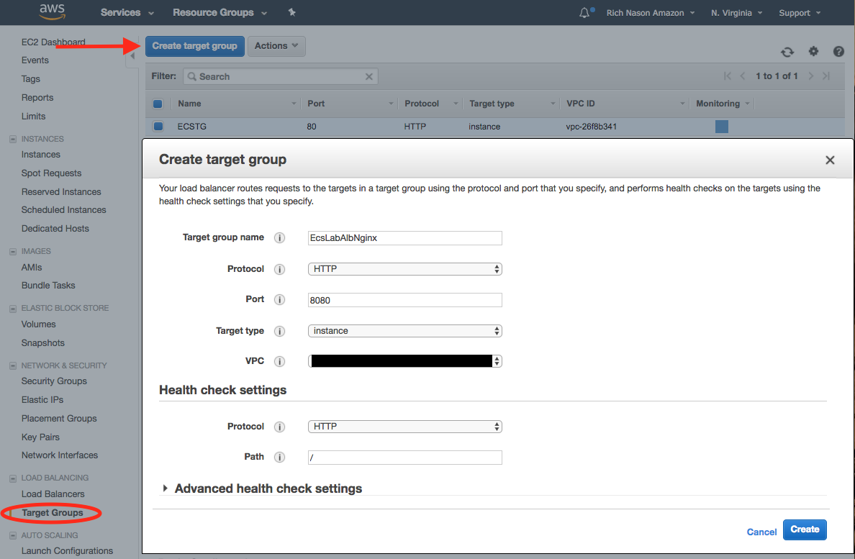
Task: Open the Resource Groups menu
Action: click(x=220, y=12)
